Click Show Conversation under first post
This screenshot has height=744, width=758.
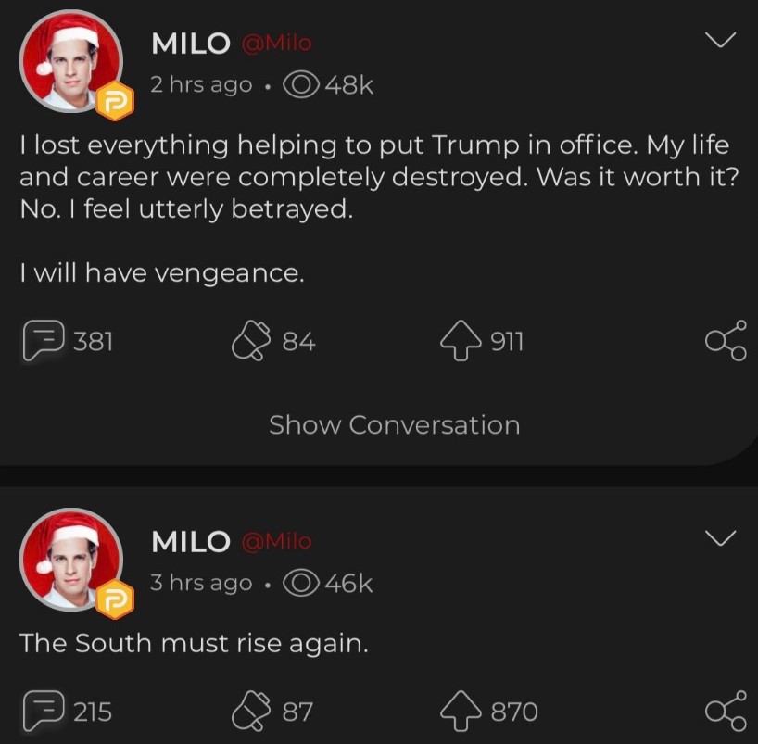(395, 425)
